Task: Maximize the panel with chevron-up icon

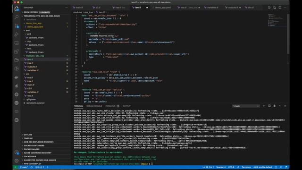Action: pos(280,106)
